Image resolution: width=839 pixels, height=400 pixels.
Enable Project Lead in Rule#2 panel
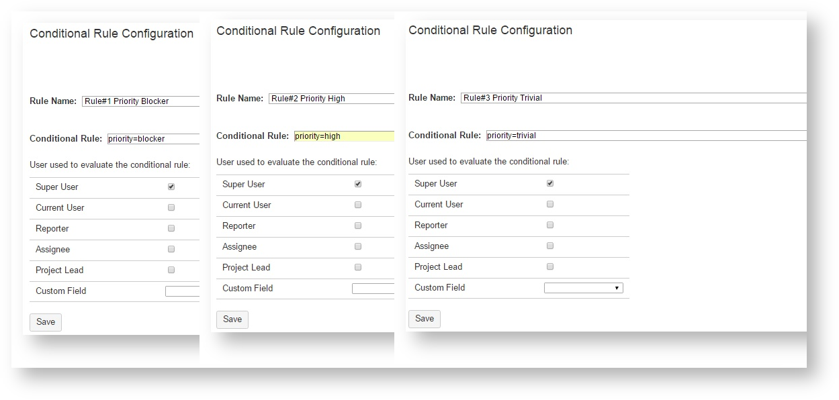click(x=358, y=267)
